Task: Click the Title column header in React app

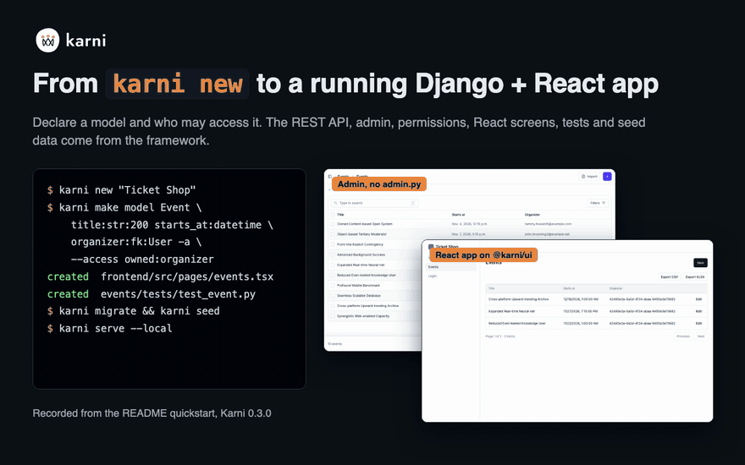Action: click(x=491, y=288)
